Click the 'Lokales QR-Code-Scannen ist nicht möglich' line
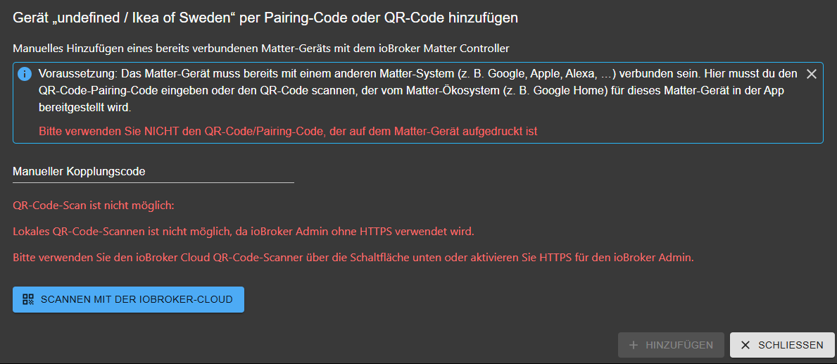 [x=244, y=231]
